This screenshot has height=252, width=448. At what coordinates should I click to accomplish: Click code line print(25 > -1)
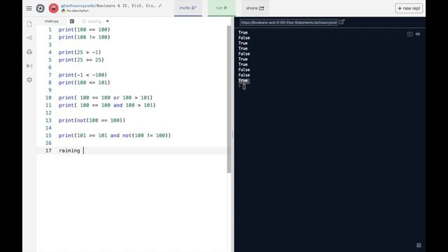(x=80, y=52)
